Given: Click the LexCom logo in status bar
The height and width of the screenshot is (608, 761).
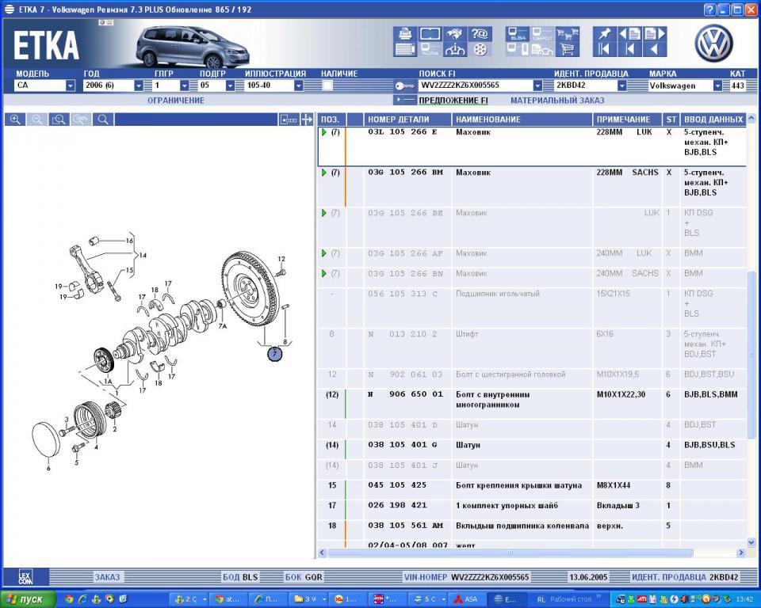Looking at the screenshot, I should (25, 577).
